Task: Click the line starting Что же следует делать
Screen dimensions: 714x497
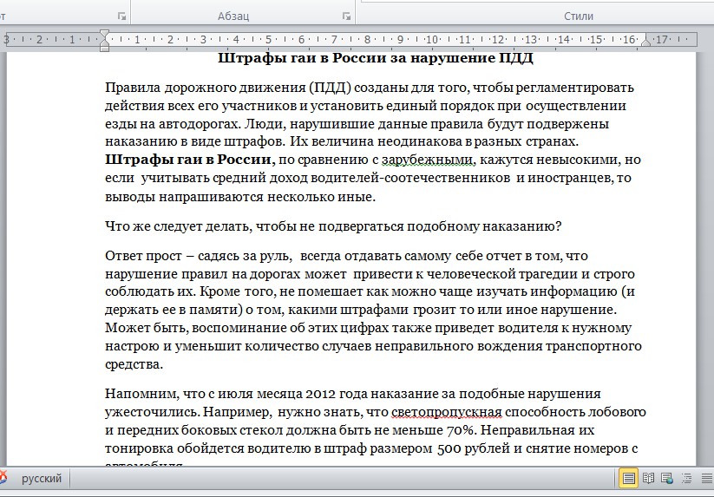Action: tap(333, 226)
